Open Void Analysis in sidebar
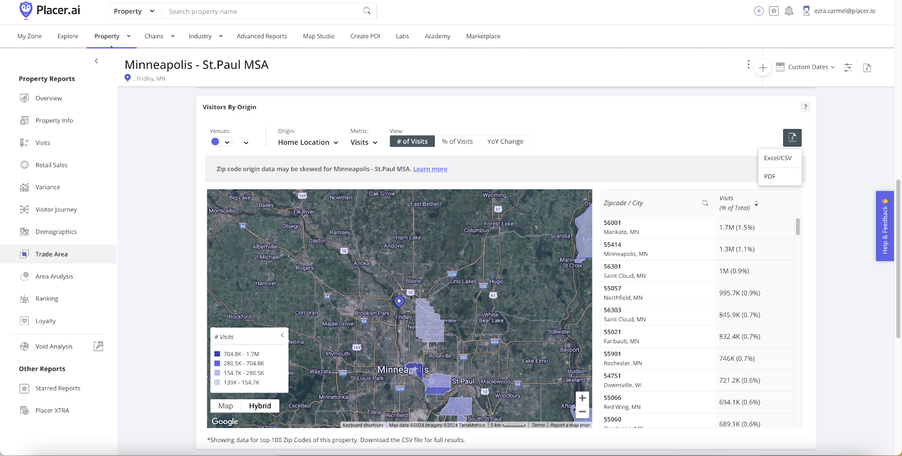This screenshot has width=902, height=456. click(x=54, y=347)
